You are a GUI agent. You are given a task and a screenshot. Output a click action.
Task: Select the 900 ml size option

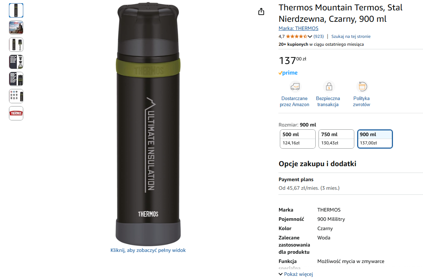[x=375, y=139]
